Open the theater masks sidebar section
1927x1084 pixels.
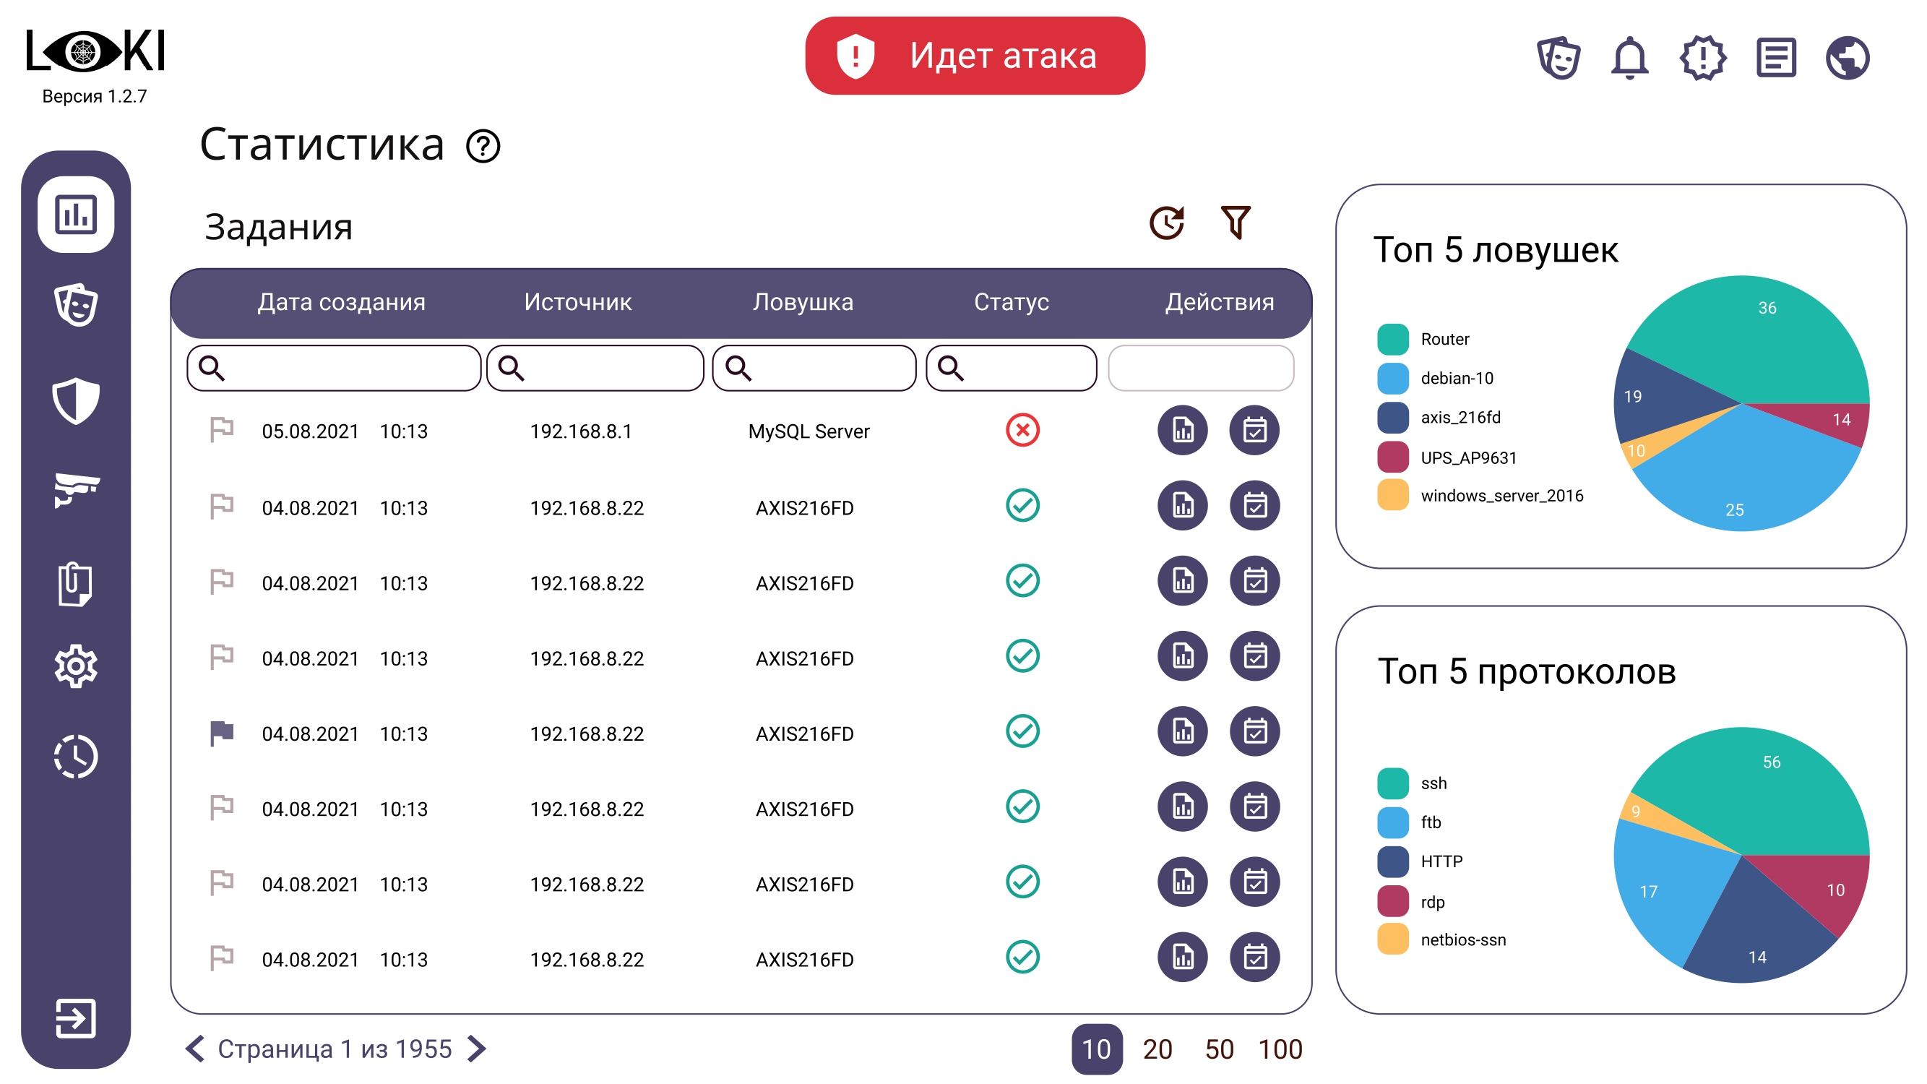pos(76,304)
